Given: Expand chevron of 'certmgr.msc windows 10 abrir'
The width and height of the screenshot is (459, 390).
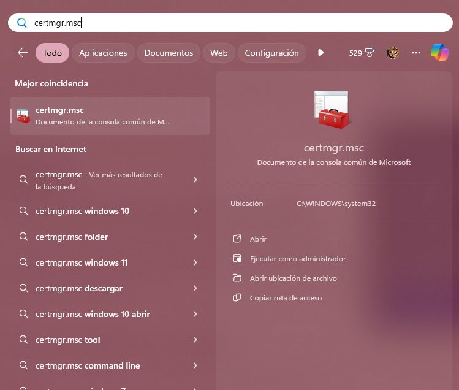Looking at the screenshot, I should point(195,314).
